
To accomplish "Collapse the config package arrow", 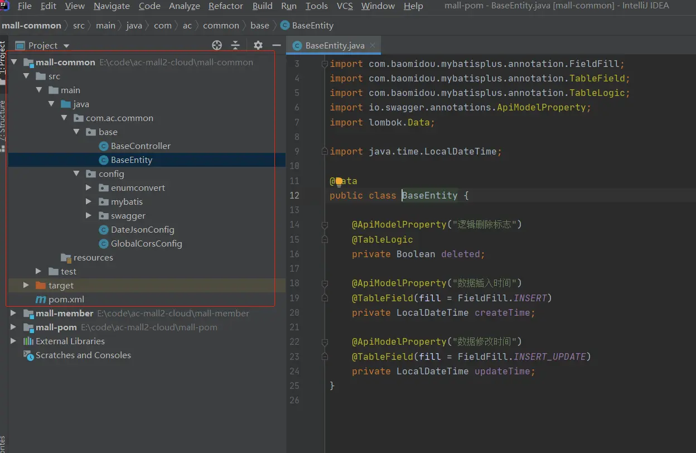I will pyautogui.click(x=76, y=174).
